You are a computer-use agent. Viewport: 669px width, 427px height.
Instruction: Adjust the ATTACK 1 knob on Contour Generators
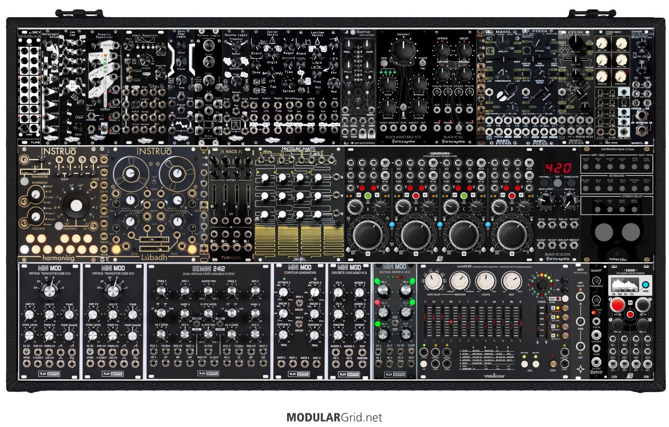pyautogui.click(x=284, y=292)
